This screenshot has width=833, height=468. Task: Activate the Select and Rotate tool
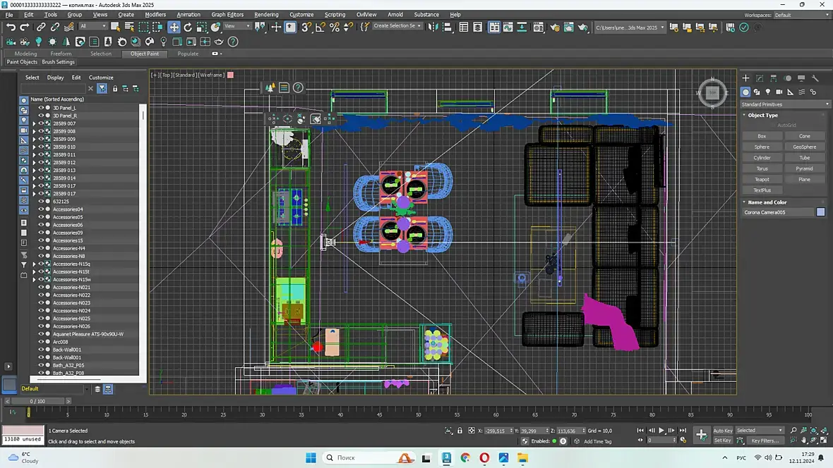click(x=188, y=27)
